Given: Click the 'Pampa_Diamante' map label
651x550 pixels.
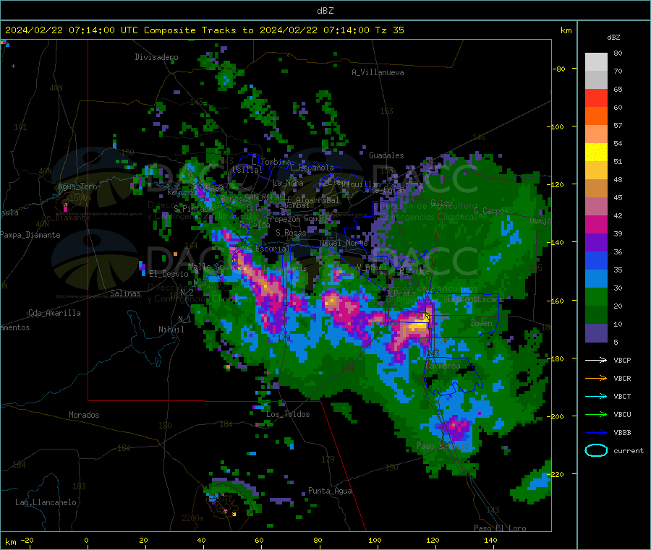Looking at the screenshot, I should [30, 235].
